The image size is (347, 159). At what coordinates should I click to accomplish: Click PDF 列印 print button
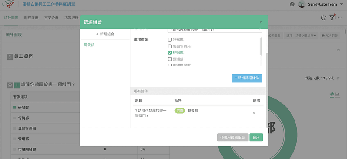[330, 35]
